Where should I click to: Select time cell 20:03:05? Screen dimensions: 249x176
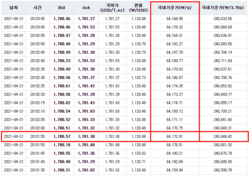[x=37, y=19]
